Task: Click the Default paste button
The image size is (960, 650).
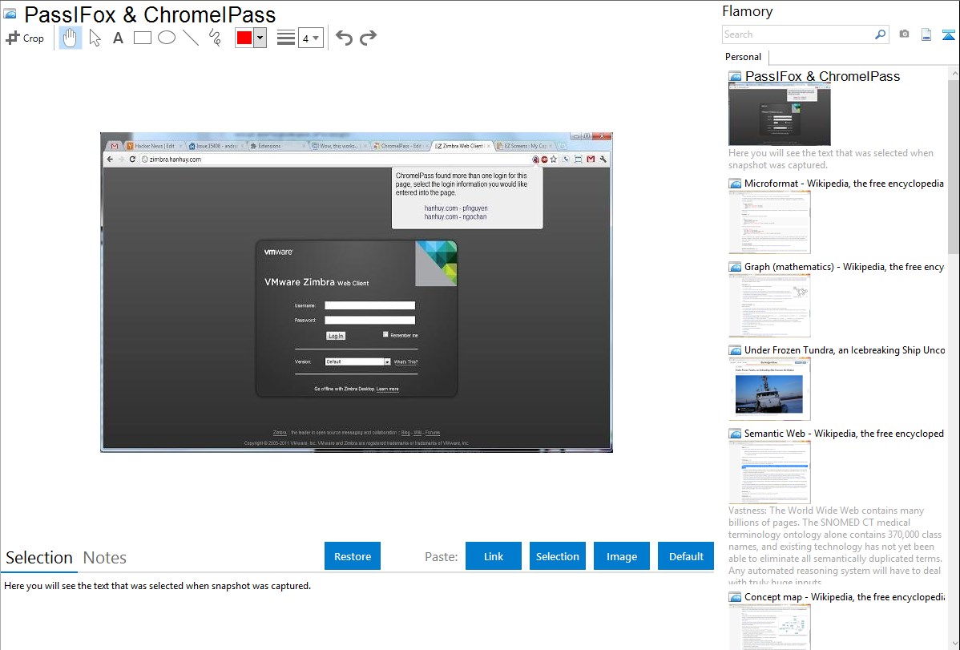Action: coord(686,556)
